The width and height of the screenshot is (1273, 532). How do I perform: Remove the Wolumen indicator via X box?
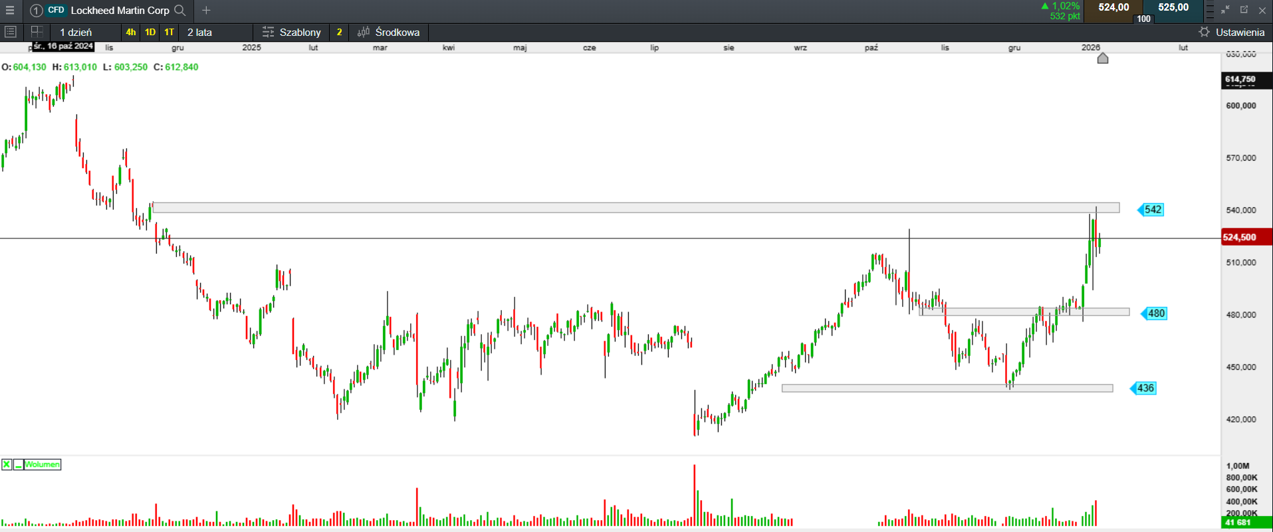[7, 464]
